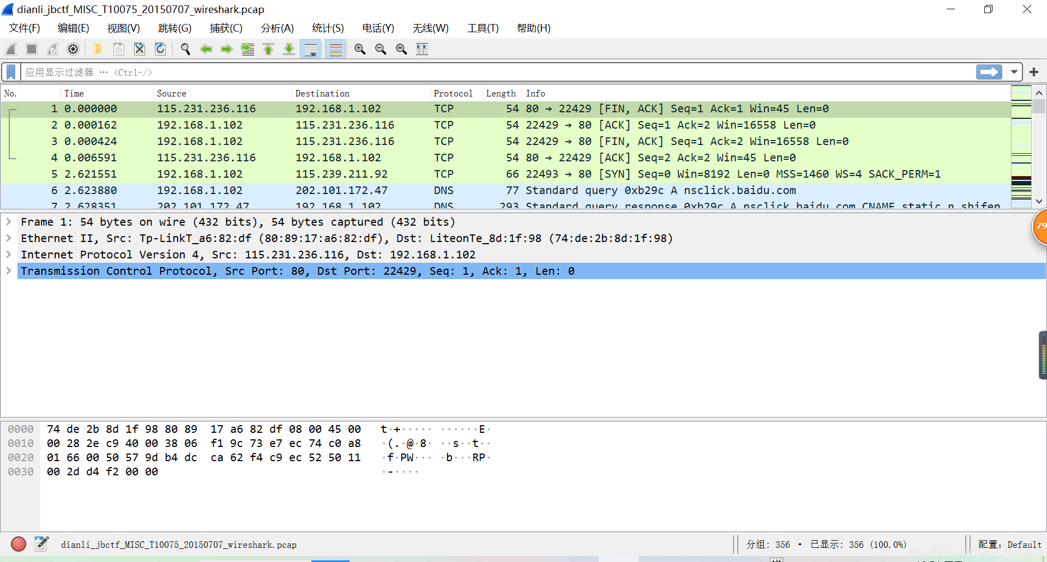Open capture options gear icon
The width and height of the screenshot is (1047, 562).
click(x=73, y=49)
